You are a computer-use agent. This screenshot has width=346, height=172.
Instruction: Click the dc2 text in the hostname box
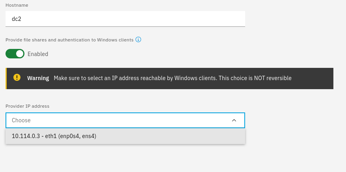point(17,19)
